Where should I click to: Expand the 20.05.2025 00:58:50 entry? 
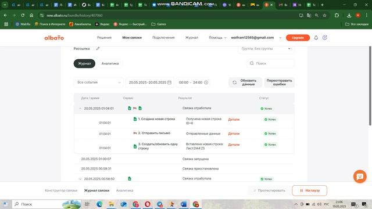click(80, 179)
